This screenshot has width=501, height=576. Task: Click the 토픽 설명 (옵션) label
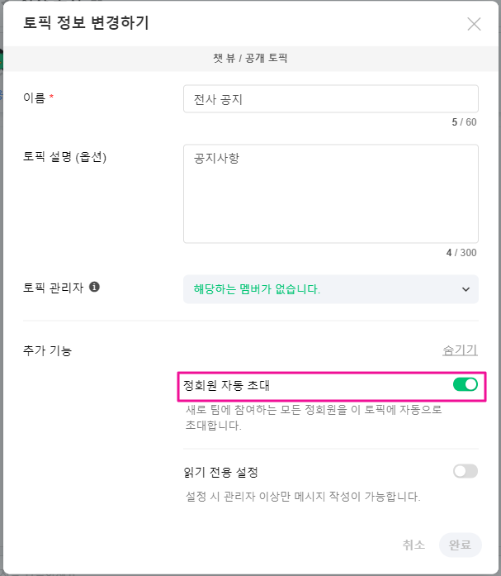point(64,157)
